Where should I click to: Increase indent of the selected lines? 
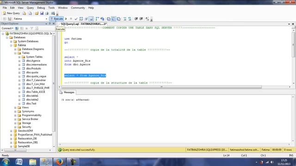[141, 19]
